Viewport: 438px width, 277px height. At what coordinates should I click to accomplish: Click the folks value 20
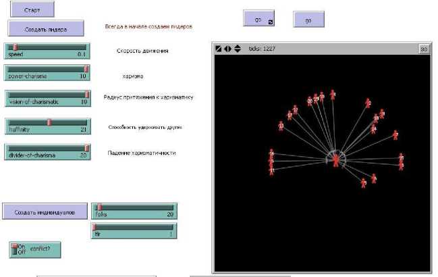pos(170,214)
